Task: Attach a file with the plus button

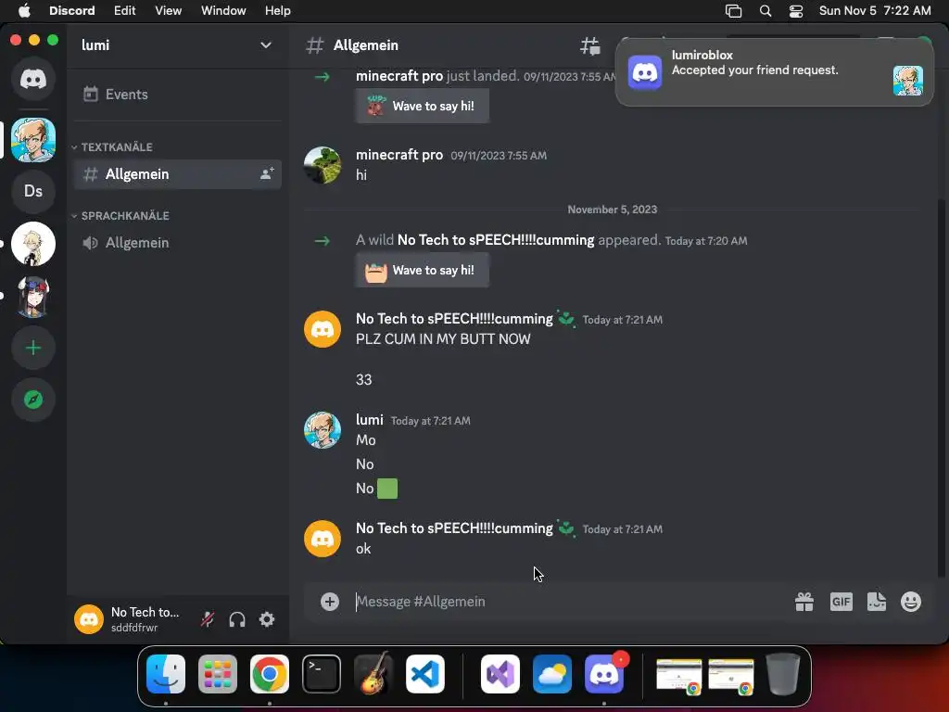Action: (330, 601)
